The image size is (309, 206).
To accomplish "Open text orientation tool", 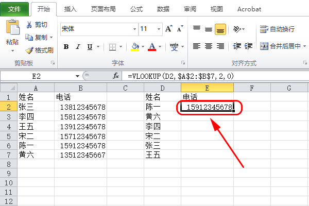I will pos(237,29).
